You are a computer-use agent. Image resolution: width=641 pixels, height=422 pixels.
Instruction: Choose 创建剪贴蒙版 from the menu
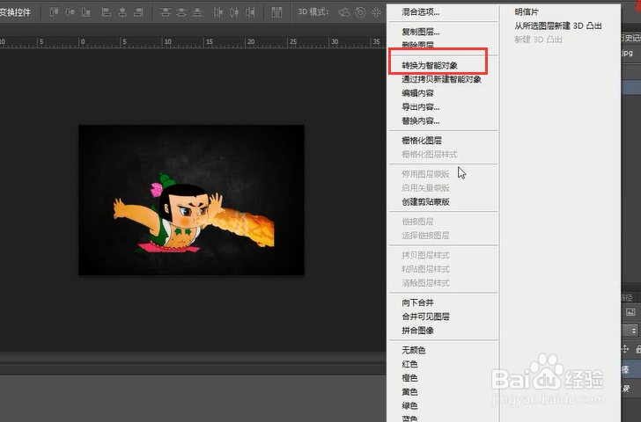425,201
